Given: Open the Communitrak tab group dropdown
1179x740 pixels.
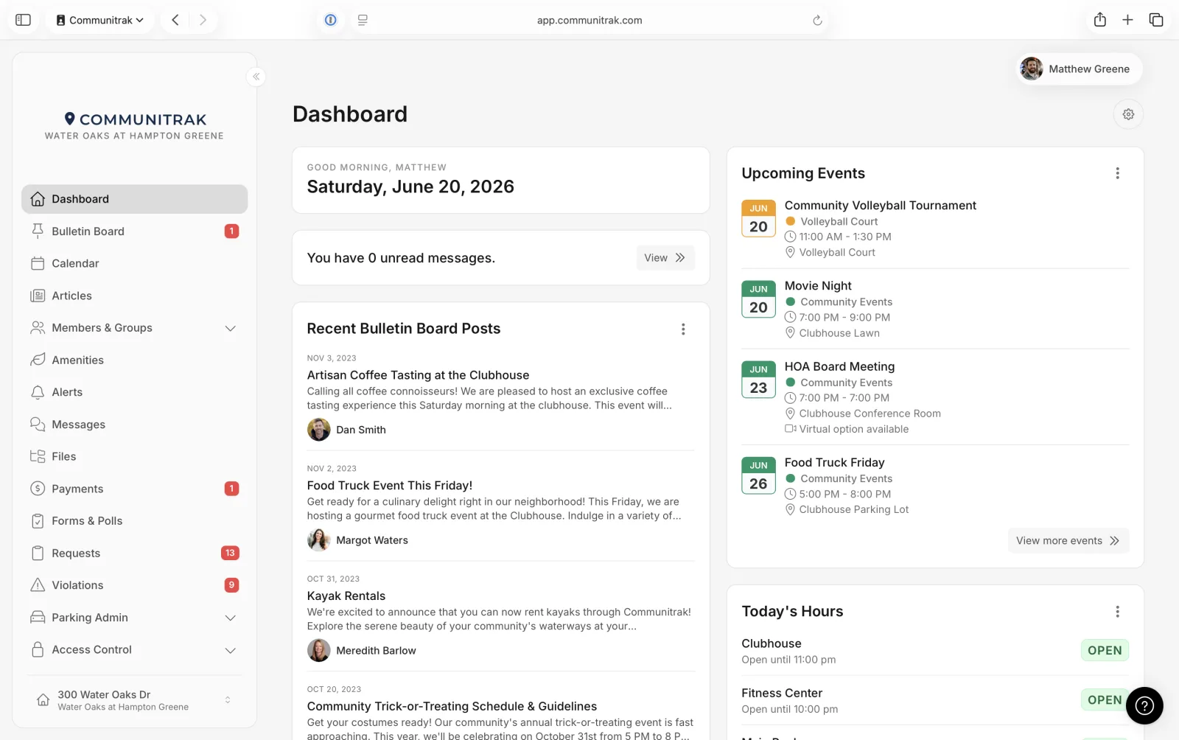Looking at the screenshot, I should coord(100,20).
